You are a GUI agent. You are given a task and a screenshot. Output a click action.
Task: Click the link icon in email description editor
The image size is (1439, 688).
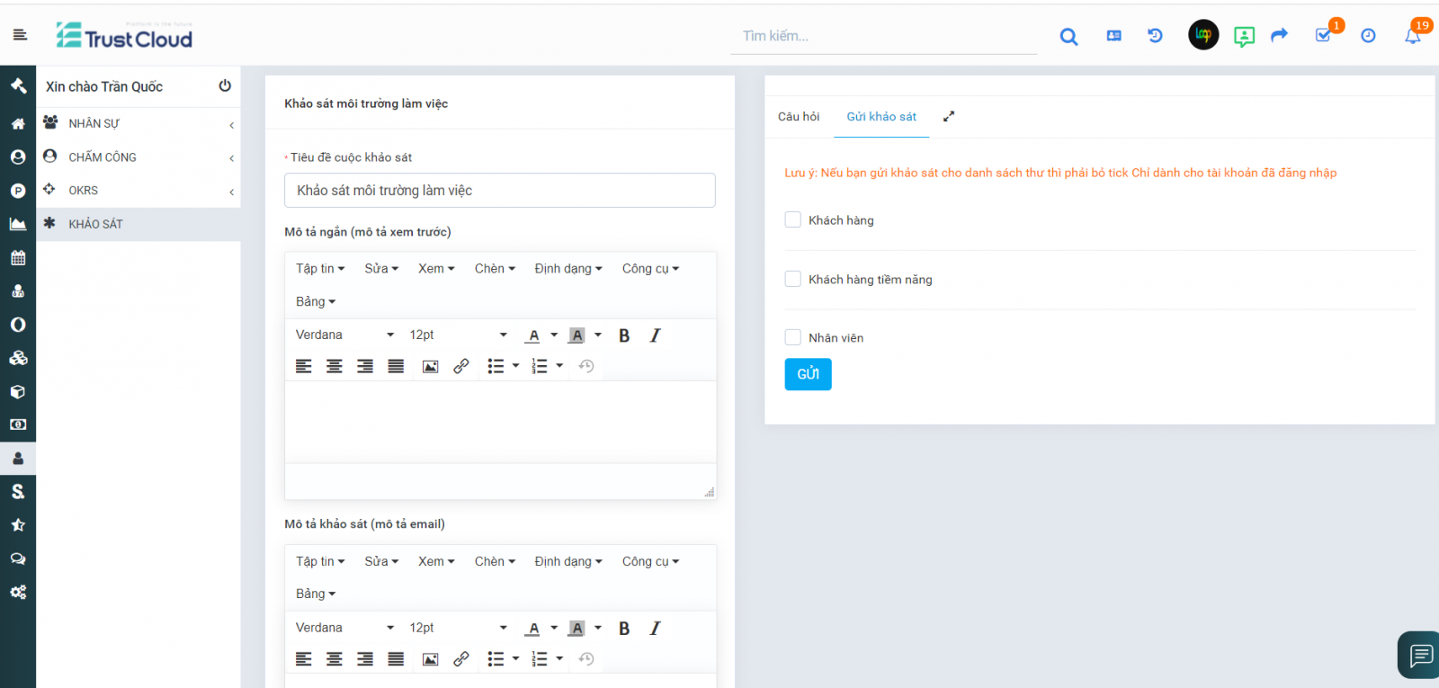pyautogui.click(x=461, y=659)
